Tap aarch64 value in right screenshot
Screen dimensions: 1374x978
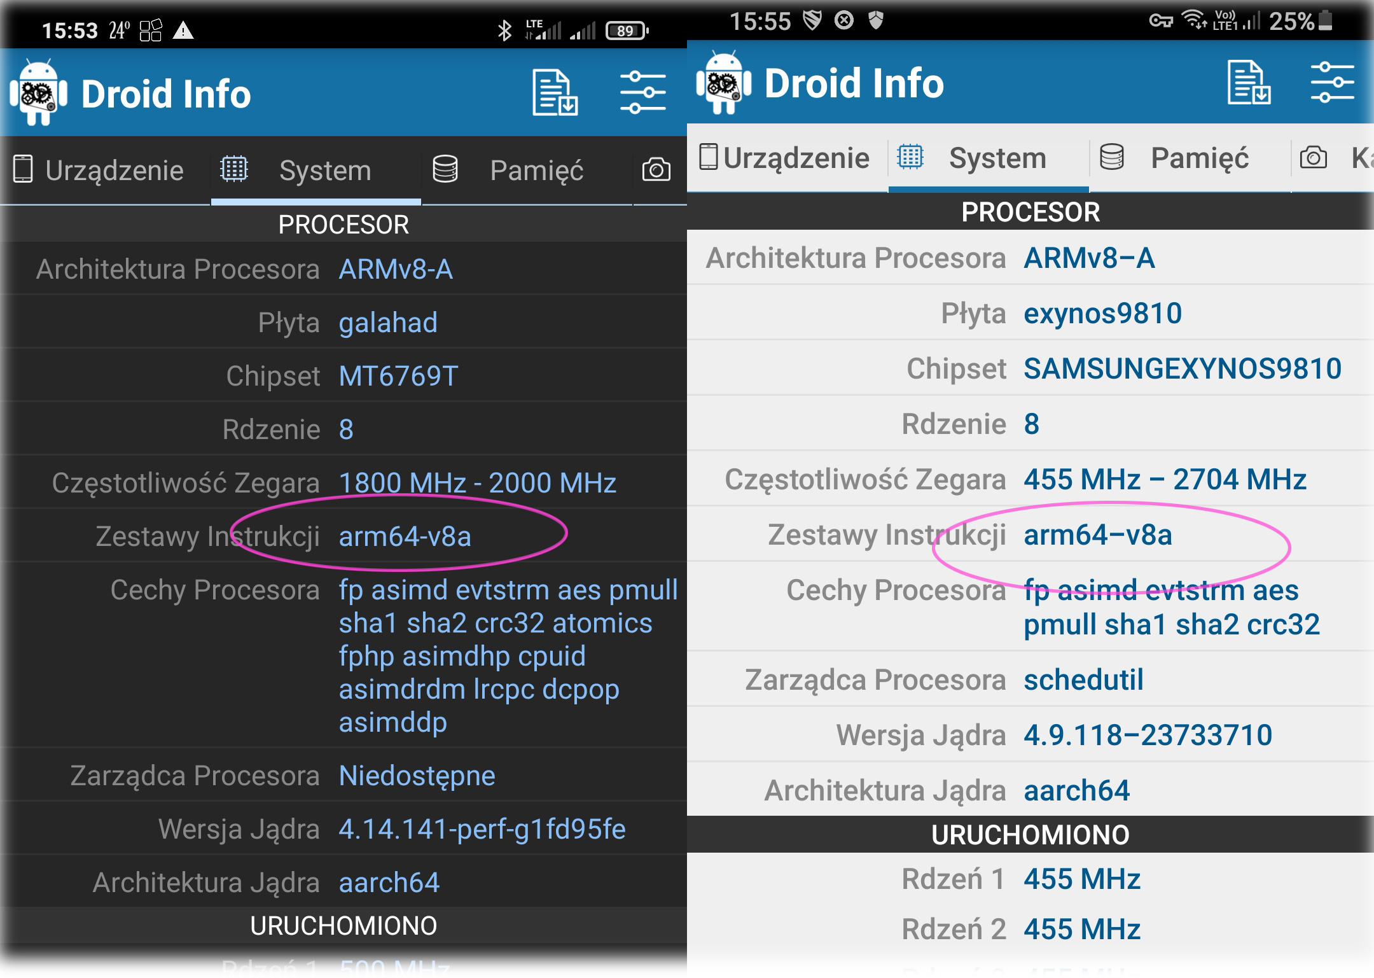pyautogui.click(x=1076, y=790)
